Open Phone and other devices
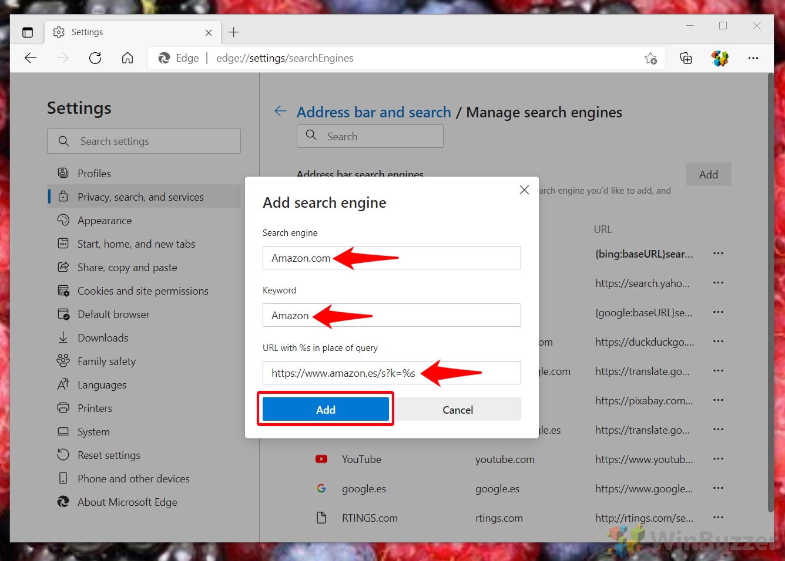Screen dimensions: 785x561 pos(144,479)
